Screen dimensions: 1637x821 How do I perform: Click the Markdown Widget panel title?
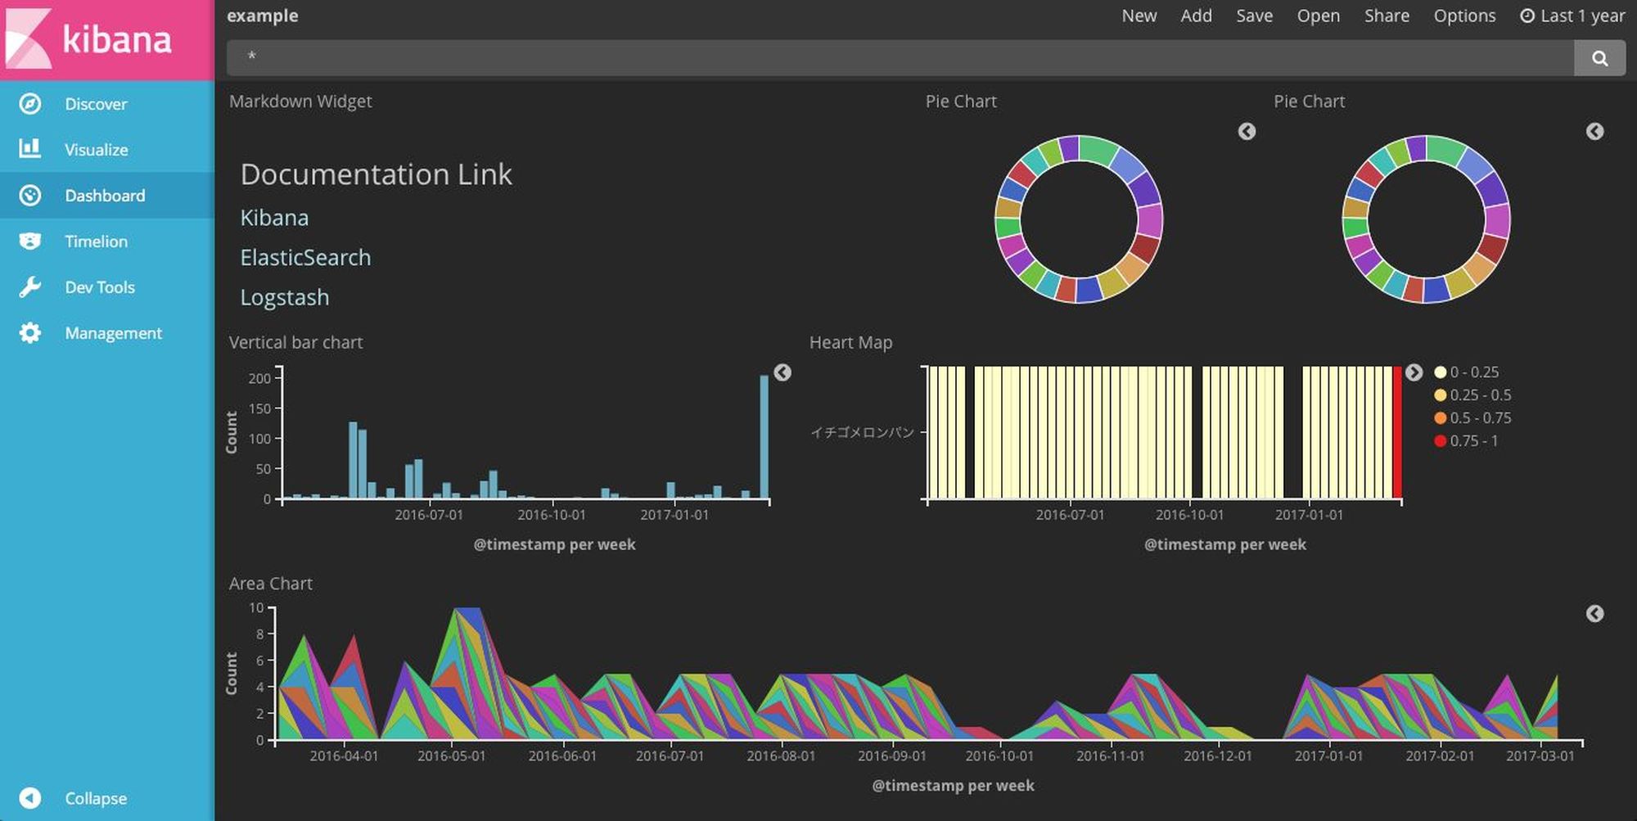pyautogui.click(x=300, y=101)
